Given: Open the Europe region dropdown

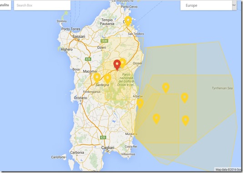Looking at the screenshot, I should [x=208, y=5].
